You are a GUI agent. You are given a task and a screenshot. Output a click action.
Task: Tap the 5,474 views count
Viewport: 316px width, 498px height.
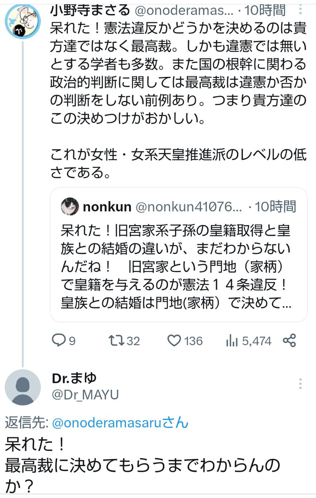pyautogui.click(x=256, y=341)
